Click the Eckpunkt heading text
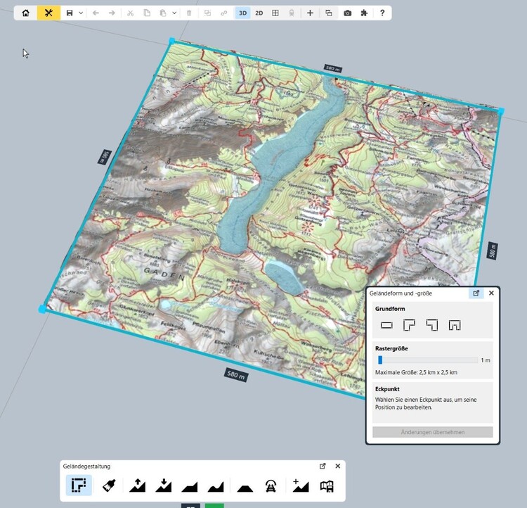 pos(387,389)
